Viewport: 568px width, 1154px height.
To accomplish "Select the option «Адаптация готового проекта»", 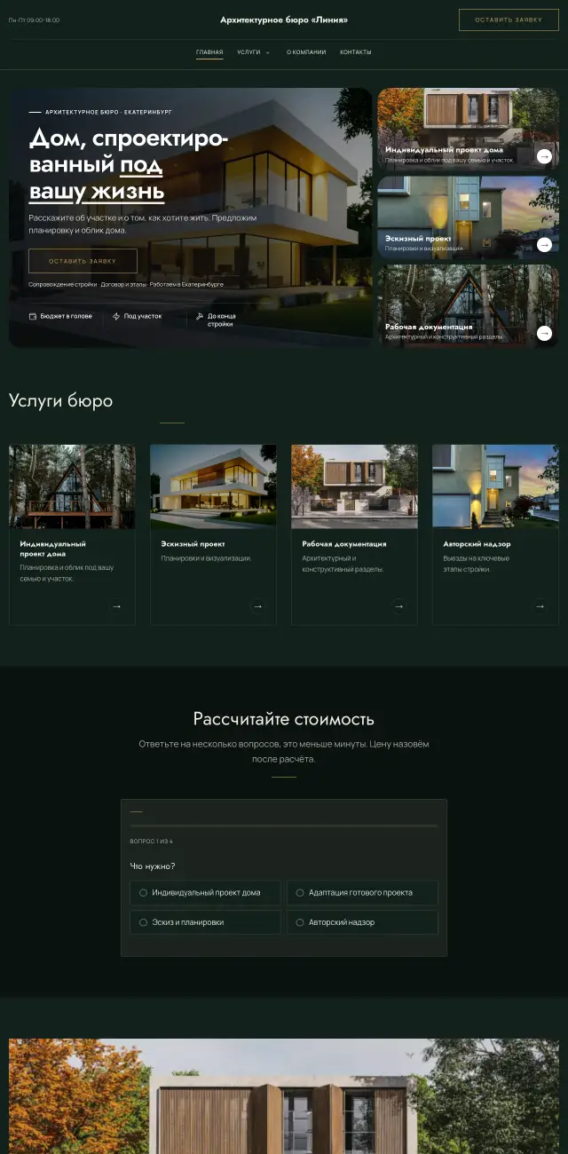I will point(362,893).
